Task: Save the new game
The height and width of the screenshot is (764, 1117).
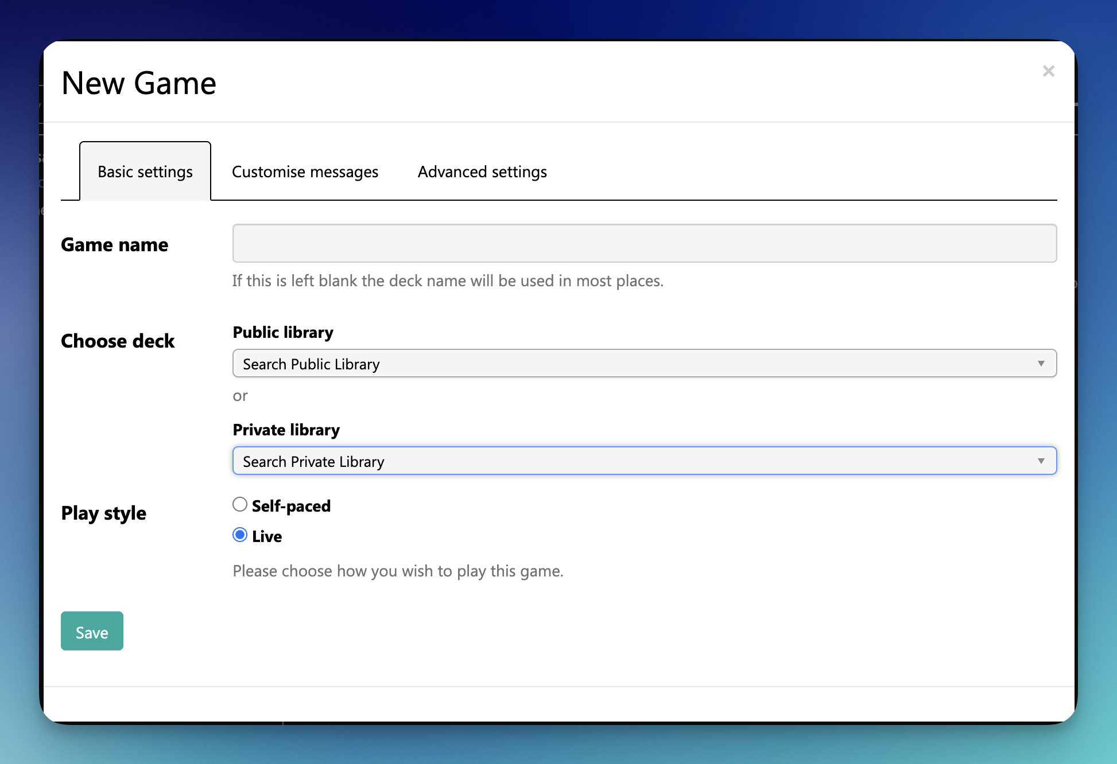Action: (92, 631)
